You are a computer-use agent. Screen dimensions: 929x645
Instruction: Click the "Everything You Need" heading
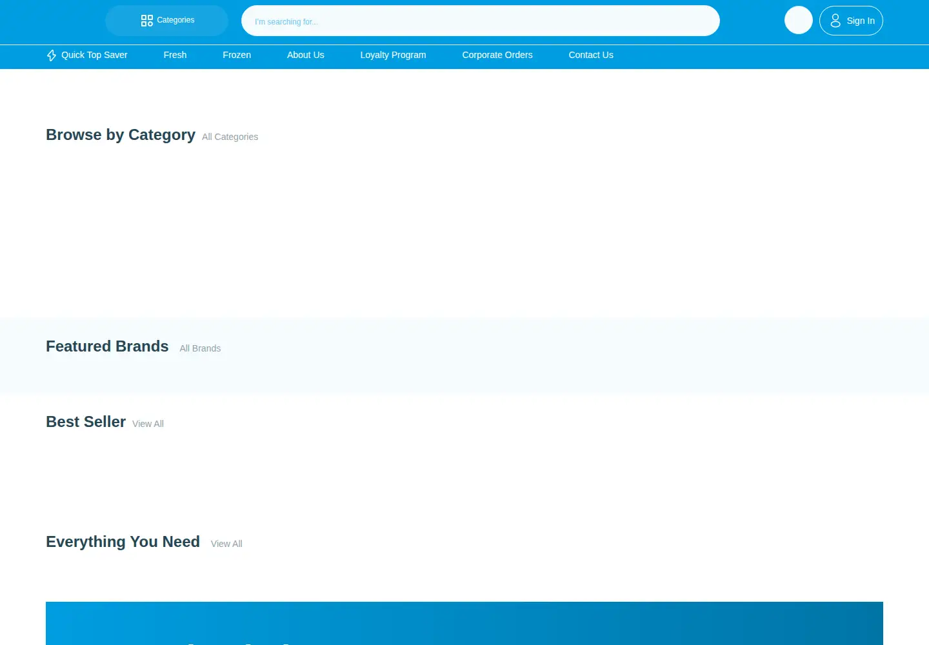click(x=123, y=542)
